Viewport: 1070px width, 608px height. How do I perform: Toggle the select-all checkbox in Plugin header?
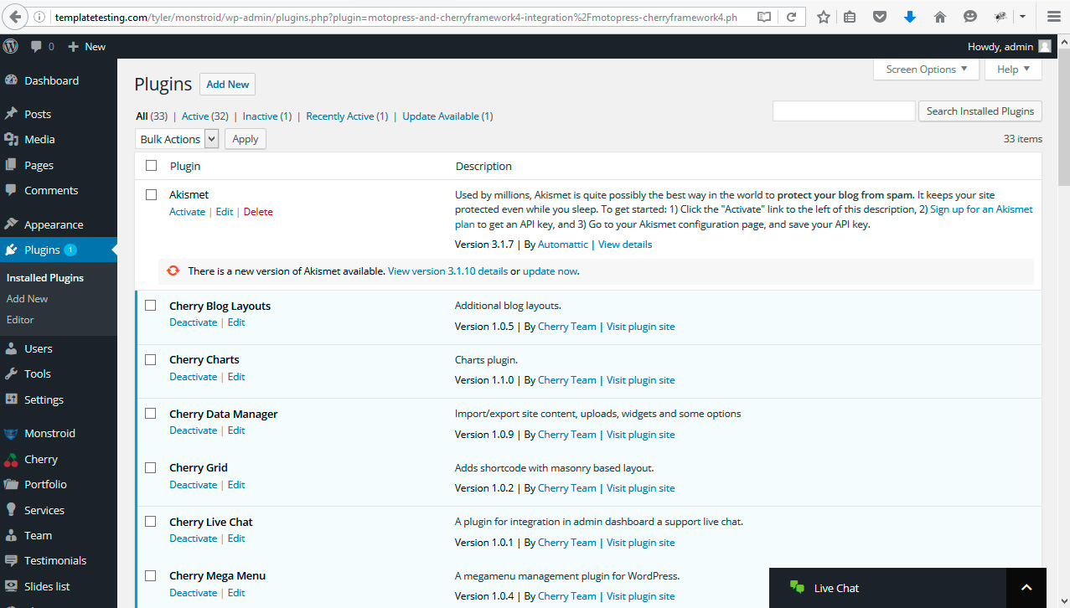151,166
